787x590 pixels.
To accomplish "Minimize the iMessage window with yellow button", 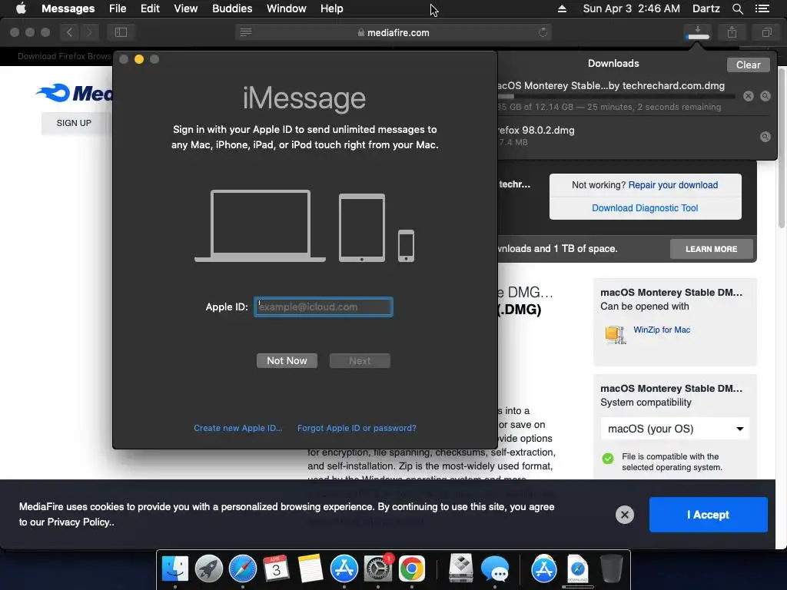I will (x=139, y=59).
